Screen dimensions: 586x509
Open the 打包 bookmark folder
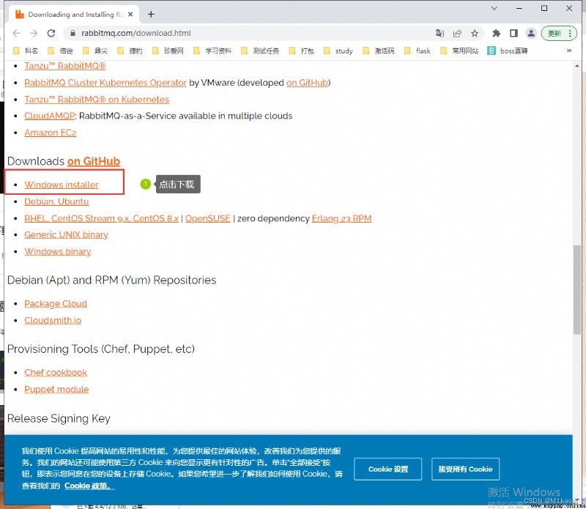tap(302, 51)
